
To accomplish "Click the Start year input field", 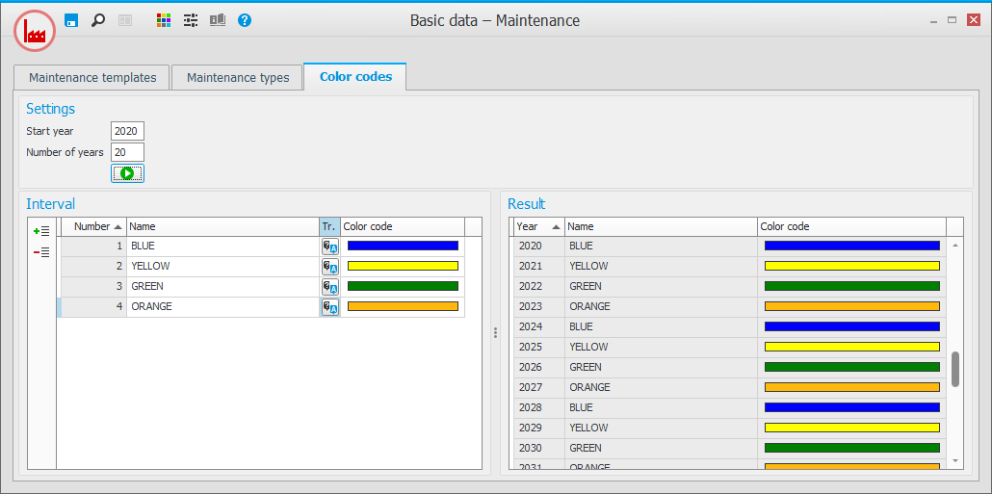I will point(127,131).
